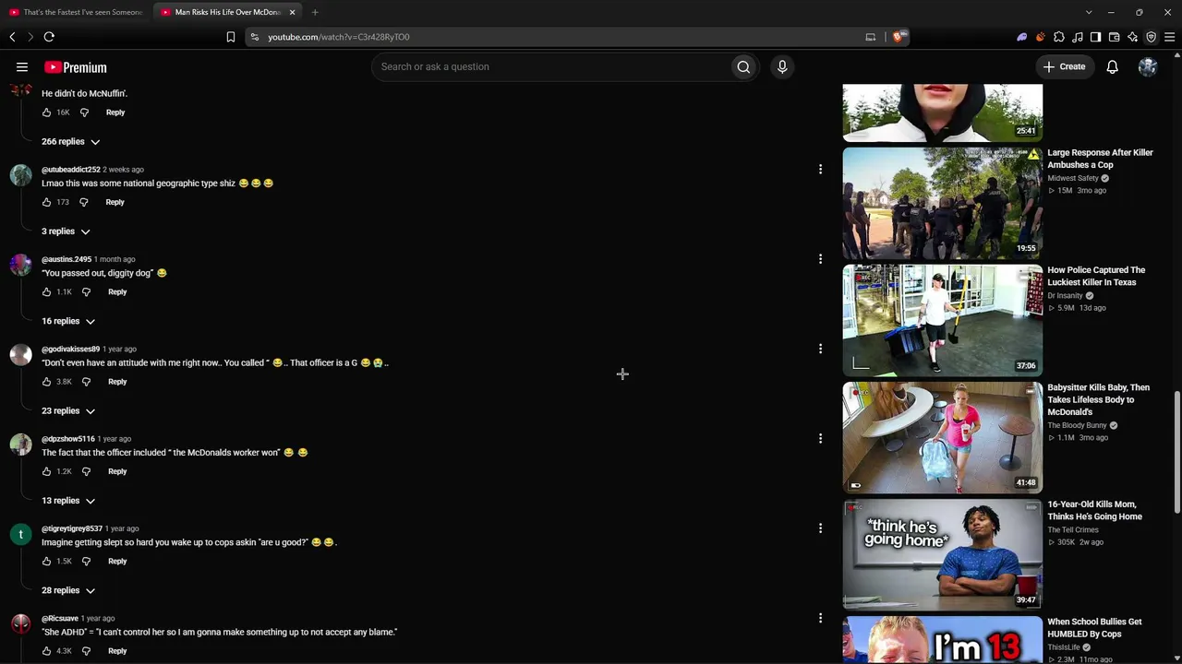Close the "Man Risks His Life" tab

(292, 12)
